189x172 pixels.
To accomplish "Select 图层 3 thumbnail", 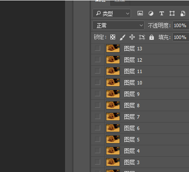I will click(x=113, y=162).
